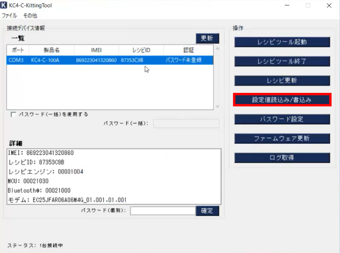Screen dimensions: 340x253
Task: Click the IMEI column header
Action: pyautogui.click(x=96, y=50)
